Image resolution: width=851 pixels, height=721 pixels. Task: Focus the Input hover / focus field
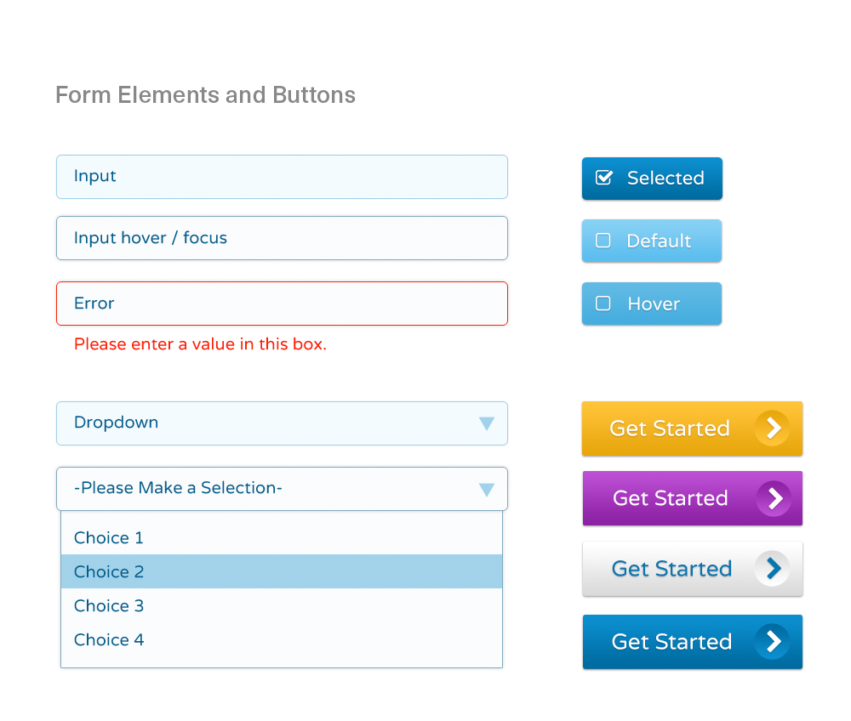282,238
